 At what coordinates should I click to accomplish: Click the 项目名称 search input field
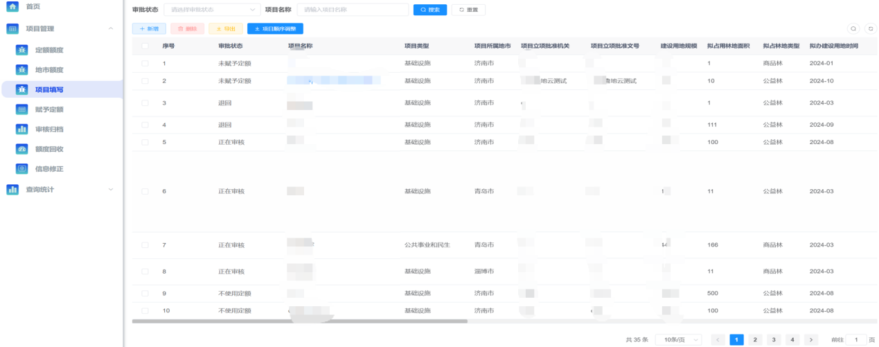click(352, 10)
